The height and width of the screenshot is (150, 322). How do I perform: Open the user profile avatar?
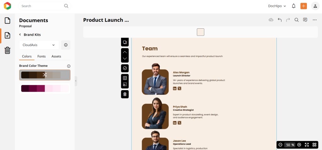click(x=315, y=6)
